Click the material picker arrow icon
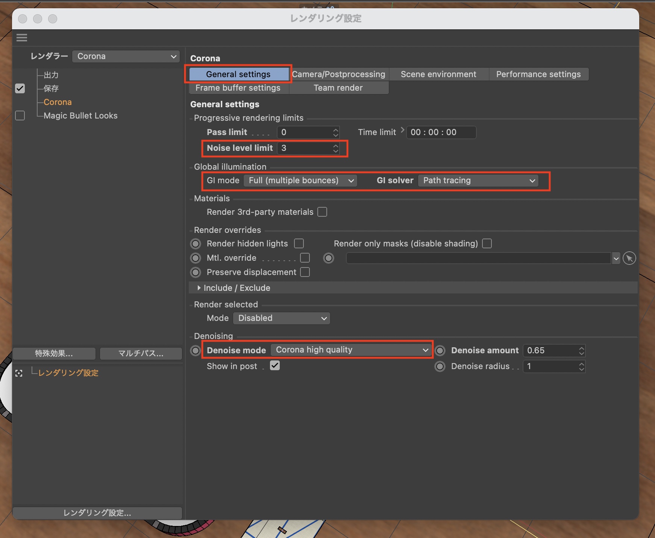This screenshot has height=538, width=655. point(629,258)
